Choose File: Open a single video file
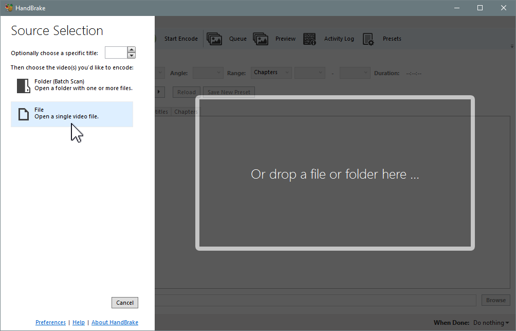Viewport: 516px width, 331px height. (72, 114)
